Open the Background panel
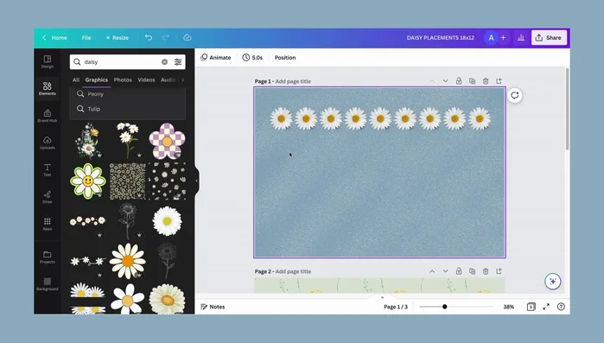The width and height of the screenshot is (604, 343). [48, 284]
